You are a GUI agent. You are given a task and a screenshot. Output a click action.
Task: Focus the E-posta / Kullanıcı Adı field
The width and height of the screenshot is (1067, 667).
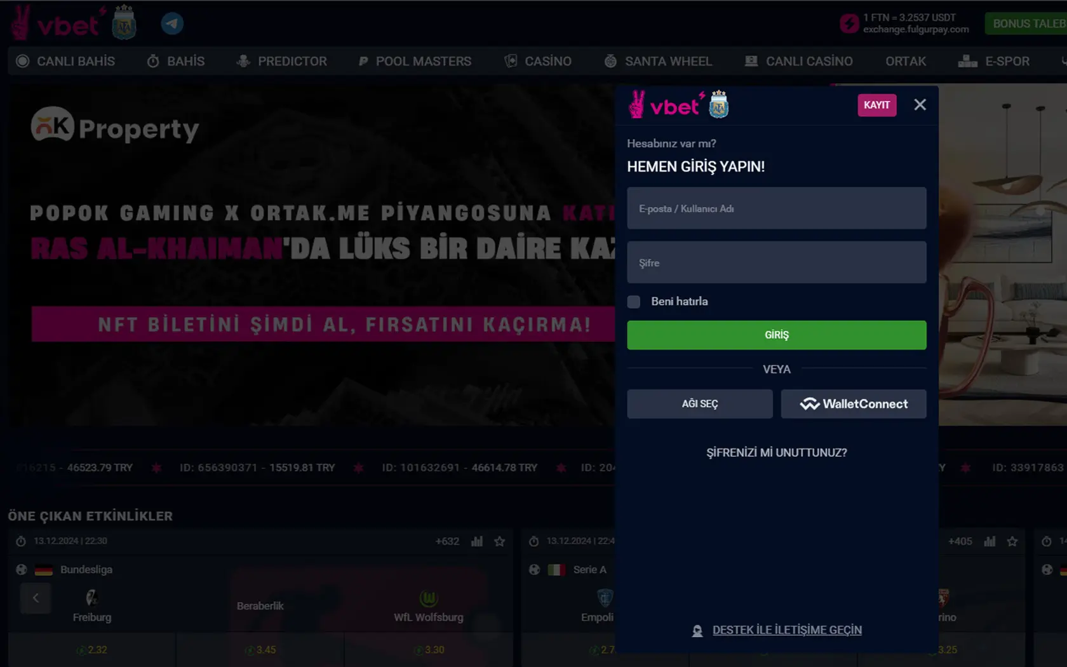pyautogui.click(x=776, y=208)
